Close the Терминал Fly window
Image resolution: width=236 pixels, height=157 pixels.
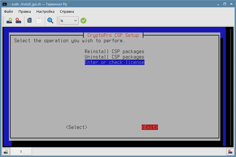(231, 4)
